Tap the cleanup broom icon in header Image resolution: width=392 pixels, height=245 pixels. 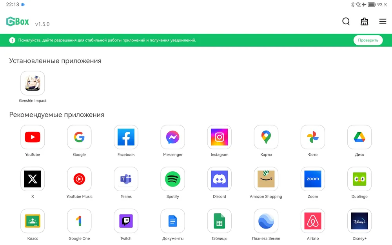[364, 22]
